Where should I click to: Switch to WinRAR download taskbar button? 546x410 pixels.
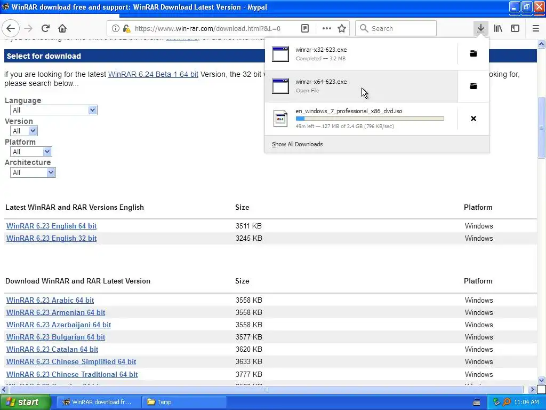[x=99, y=402]
